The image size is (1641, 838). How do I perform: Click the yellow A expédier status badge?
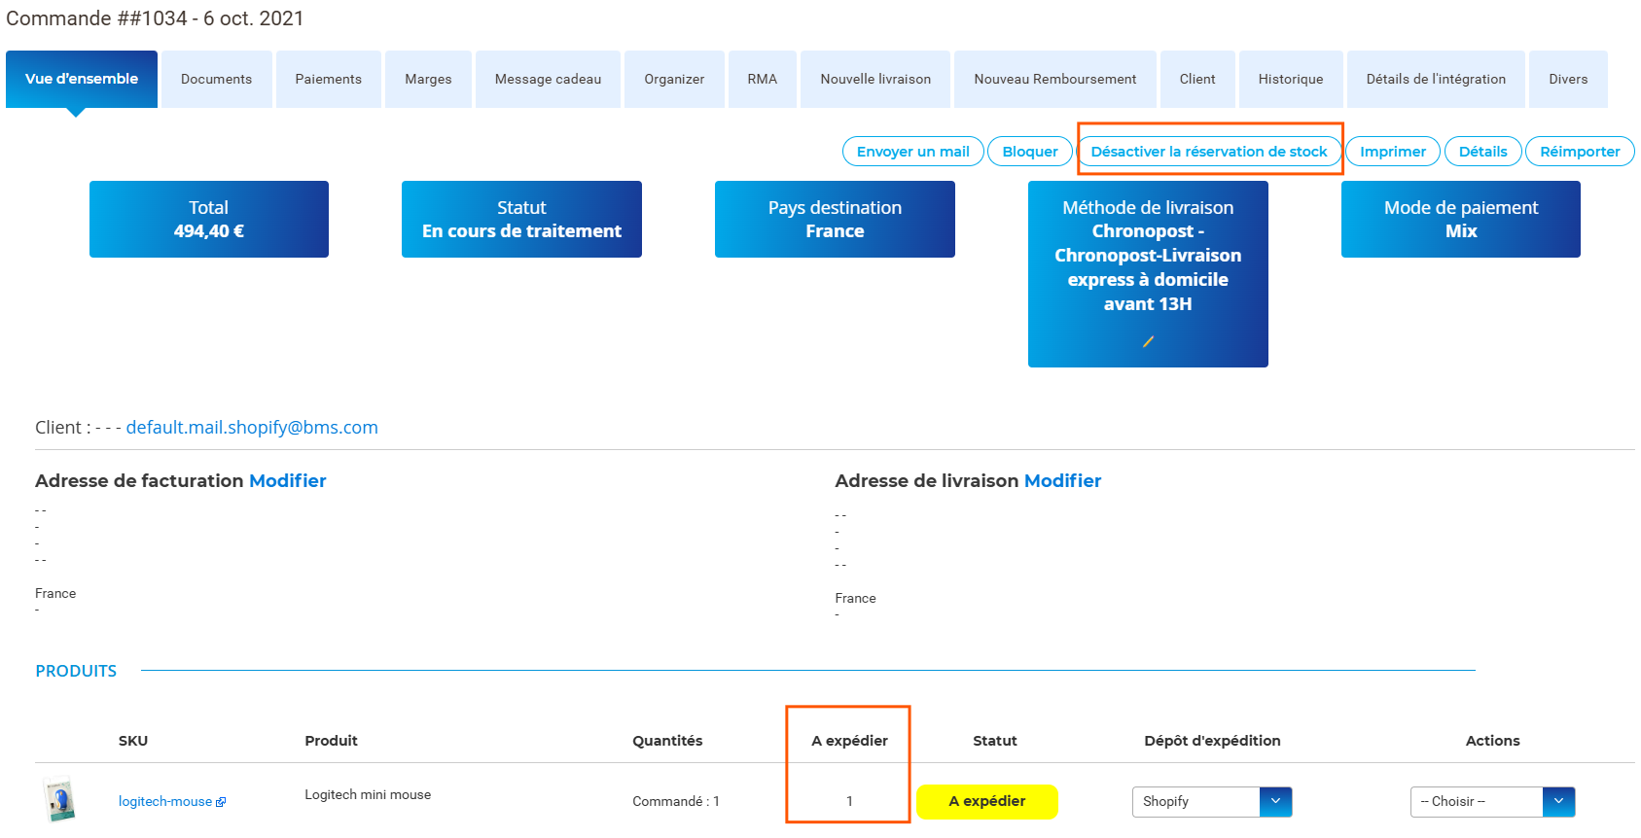[x=986, y=801]
